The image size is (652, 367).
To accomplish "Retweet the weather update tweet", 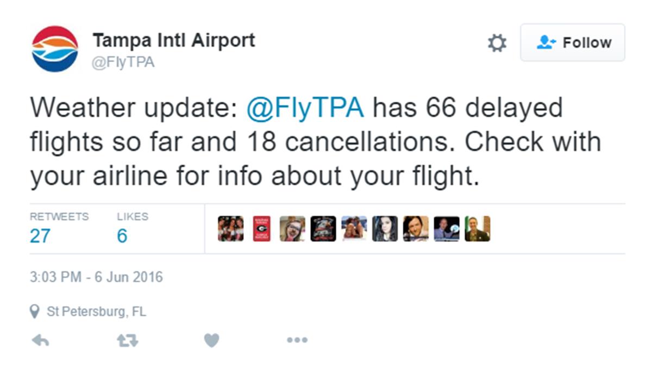I will (x=128, y=340).
